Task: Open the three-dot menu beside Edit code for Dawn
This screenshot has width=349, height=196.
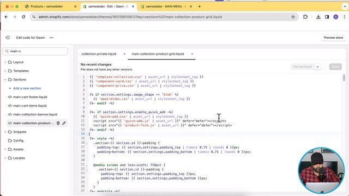Action: [52, 38]
